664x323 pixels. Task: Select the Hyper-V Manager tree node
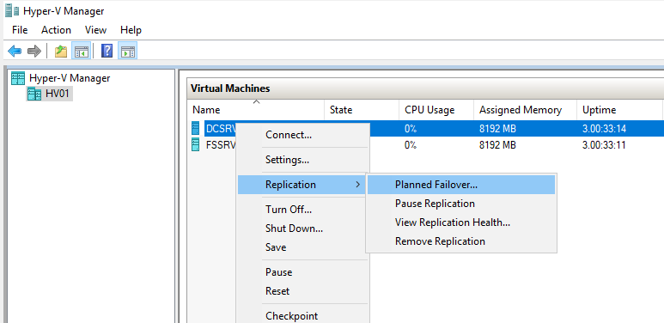pos(70,78)
